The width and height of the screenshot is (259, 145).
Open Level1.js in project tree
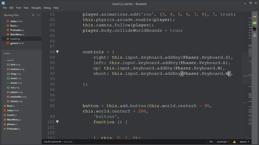(x=12, y=115)
